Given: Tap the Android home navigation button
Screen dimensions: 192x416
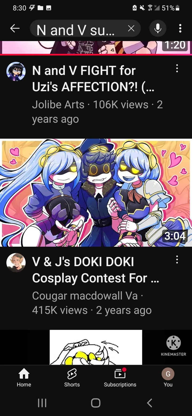Looking at the screenshot, I should 96,403.
